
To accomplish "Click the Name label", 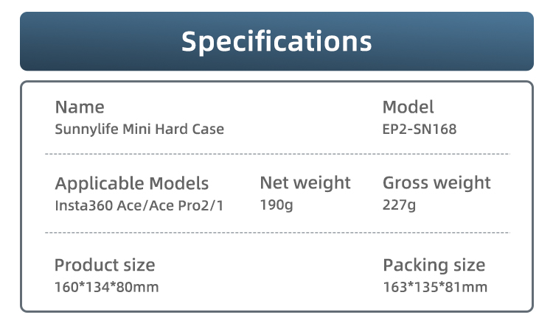I will pyautogui.click(x=80, y=107).
